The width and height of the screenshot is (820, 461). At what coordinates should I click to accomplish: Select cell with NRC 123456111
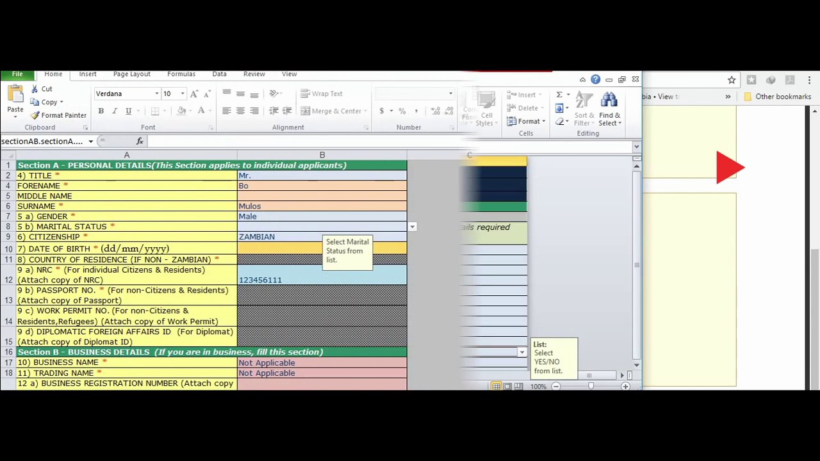(322, 275)
